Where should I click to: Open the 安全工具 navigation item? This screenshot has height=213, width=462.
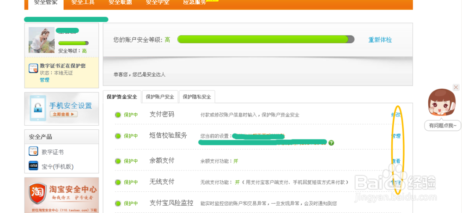coord(83,3)
